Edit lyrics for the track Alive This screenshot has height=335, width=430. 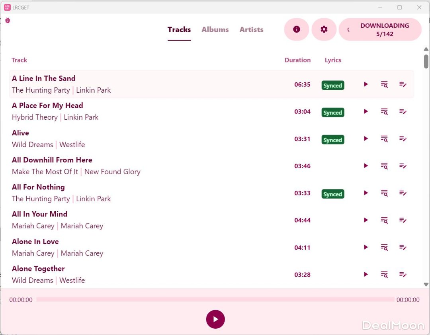(403, 139)
